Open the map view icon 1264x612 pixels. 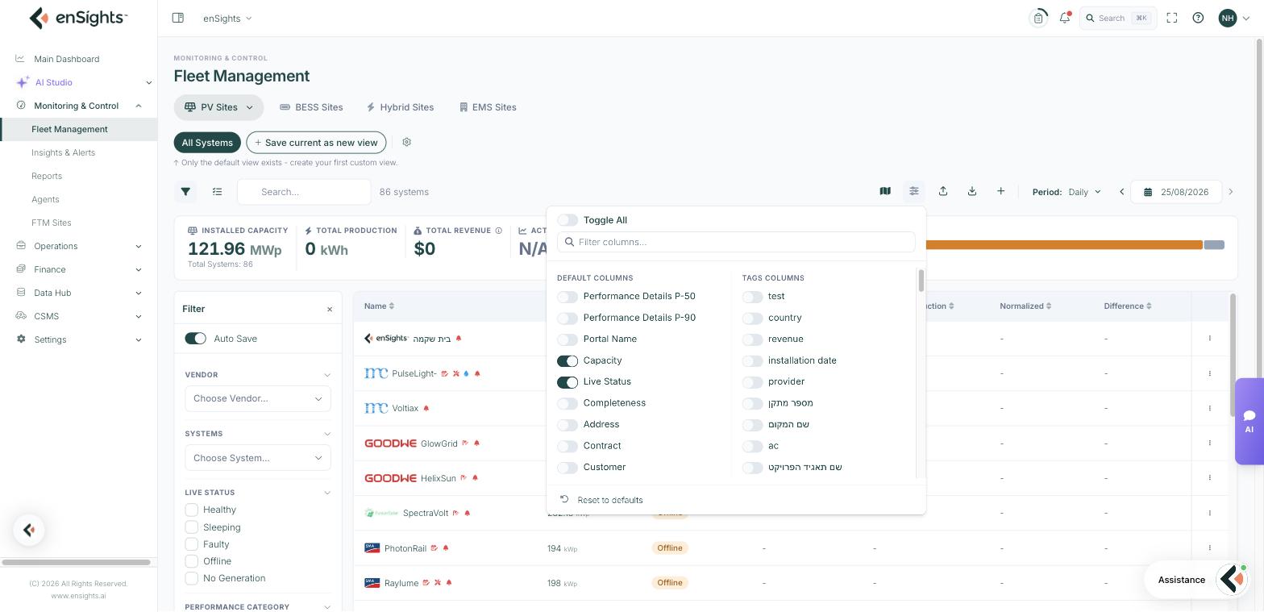coord(885,191)
